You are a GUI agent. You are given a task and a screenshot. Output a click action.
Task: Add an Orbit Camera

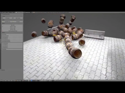(x=18, y=18)
